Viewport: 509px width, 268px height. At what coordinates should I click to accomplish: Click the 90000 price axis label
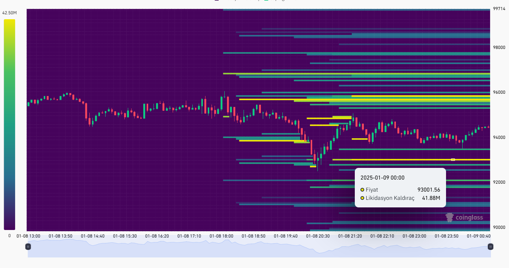tap(499, 227)
